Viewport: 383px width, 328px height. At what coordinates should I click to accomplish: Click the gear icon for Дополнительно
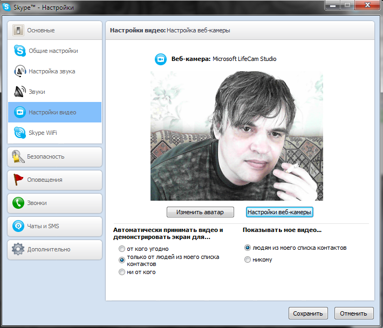(18, 249)
